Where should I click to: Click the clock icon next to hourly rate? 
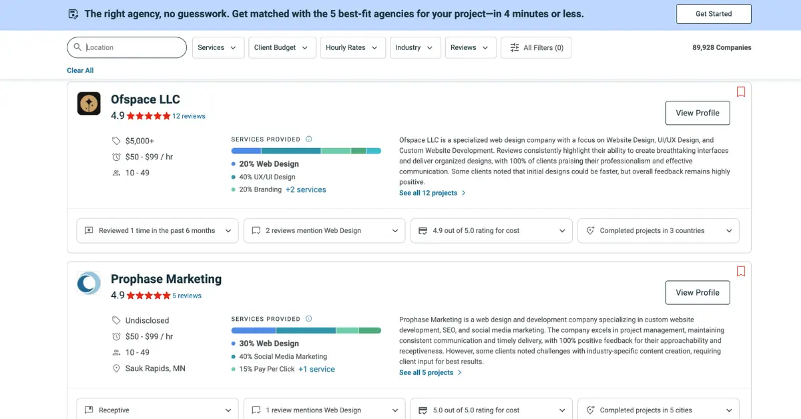click(117, 157)
